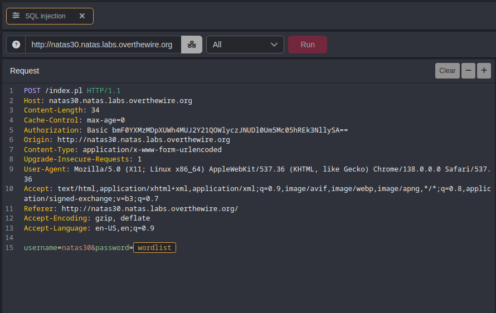Click the plus button in the Request header

click(484, 71)
